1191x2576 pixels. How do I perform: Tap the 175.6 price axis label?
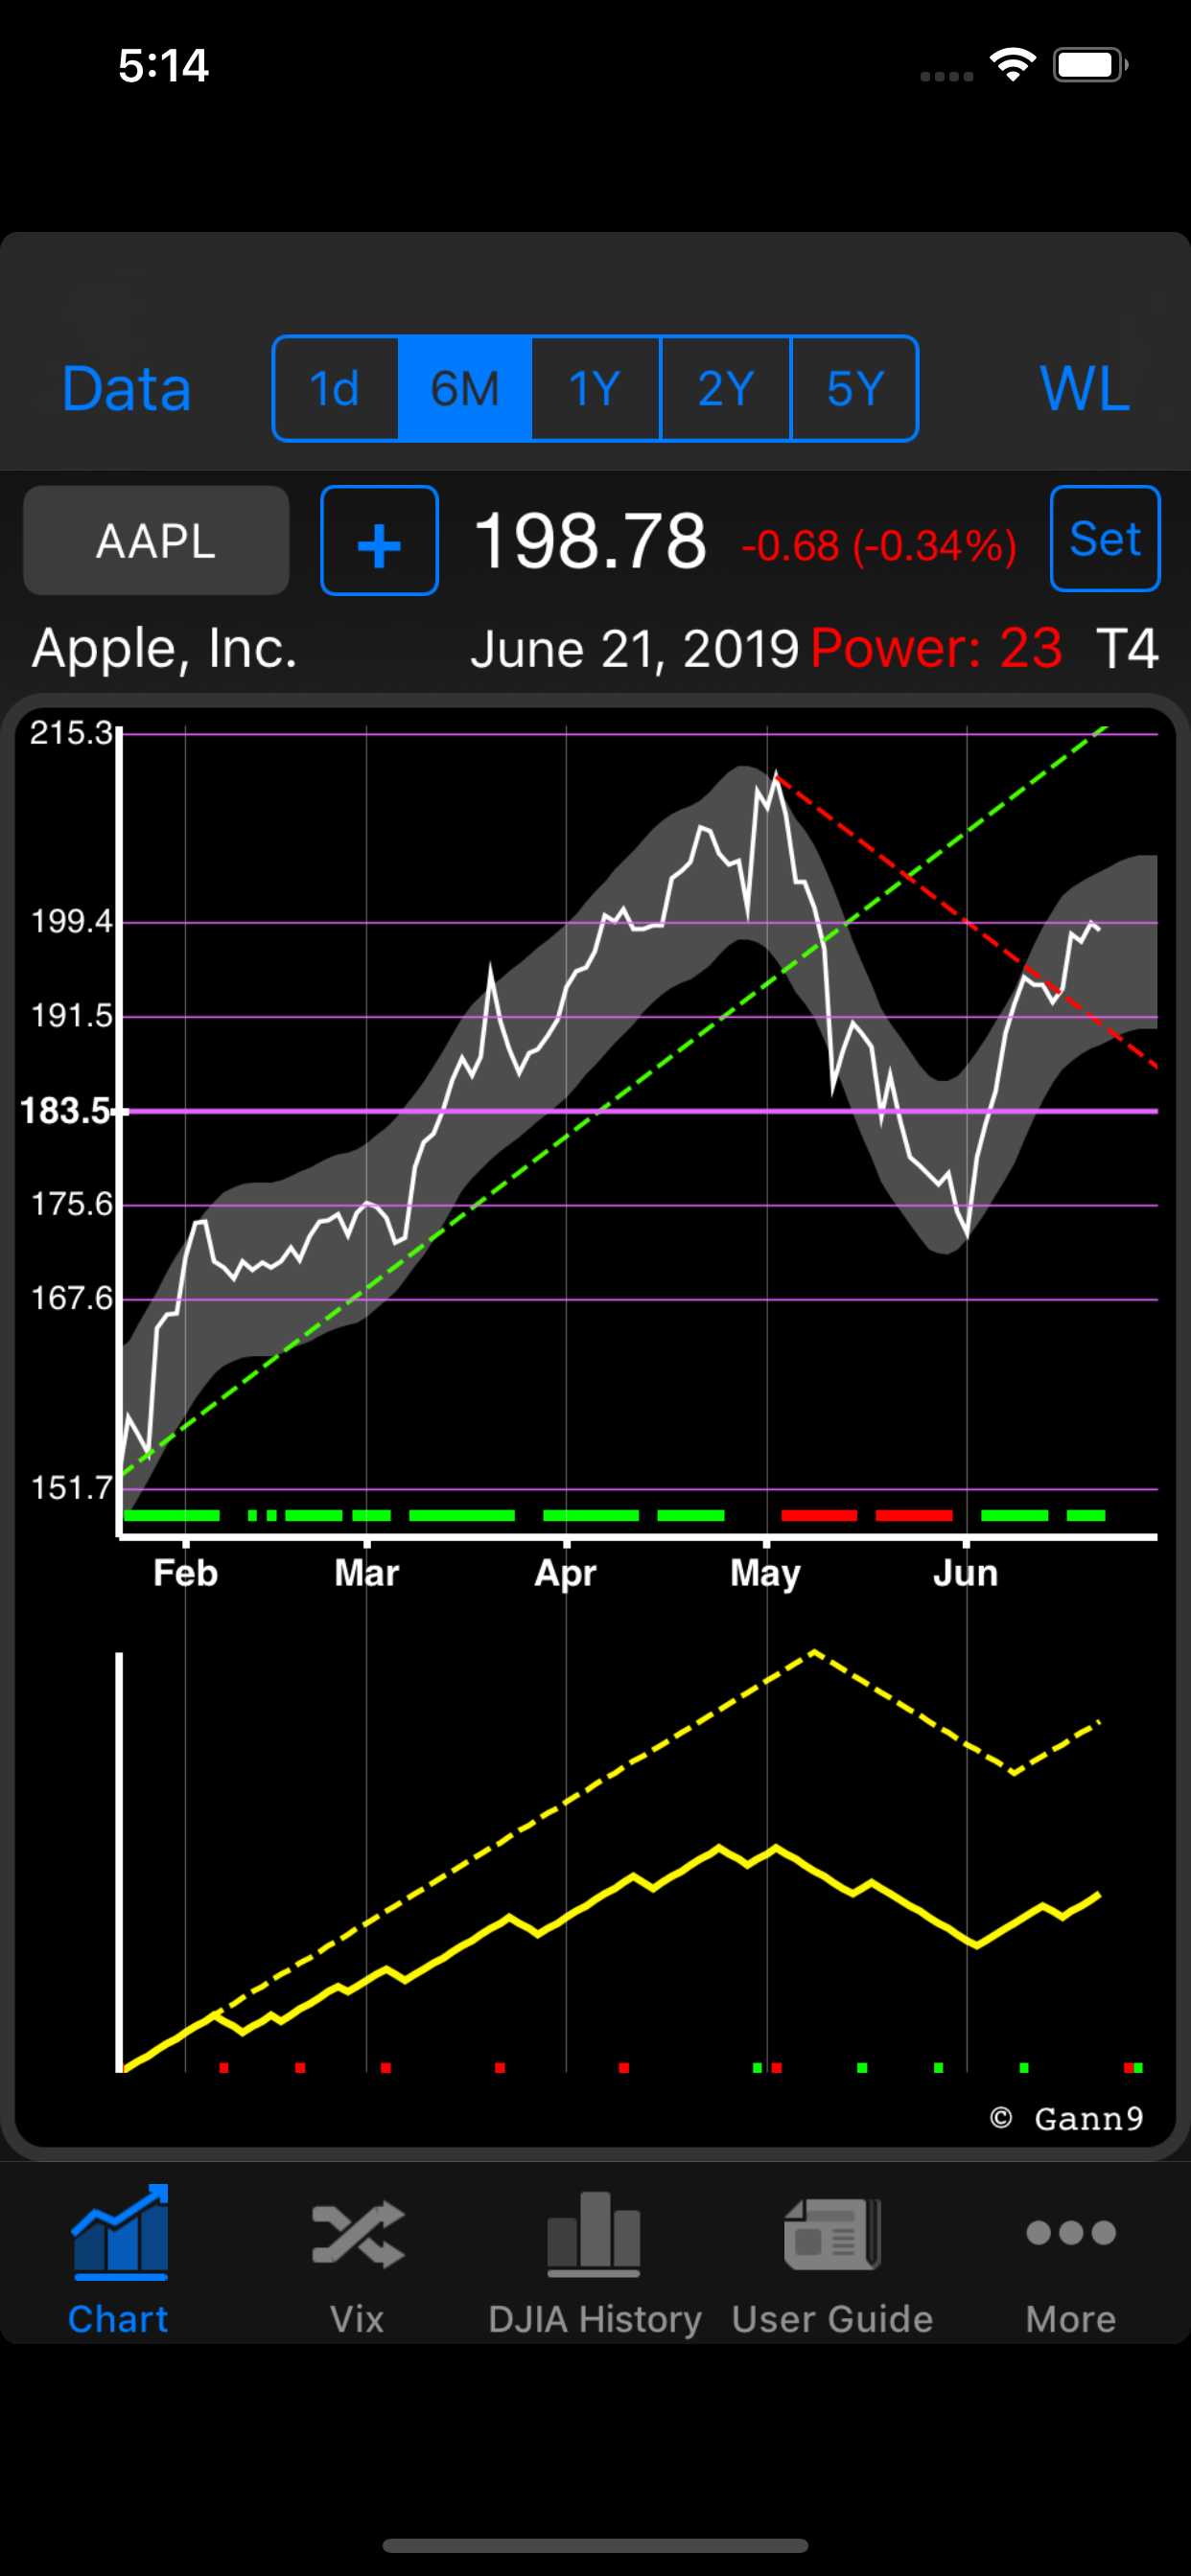(71, 1204)
